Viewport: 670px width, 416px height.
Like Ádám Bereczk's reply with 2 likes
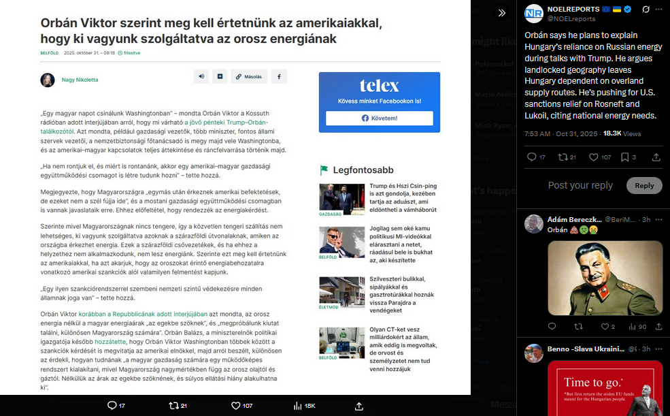pos(608,327)
